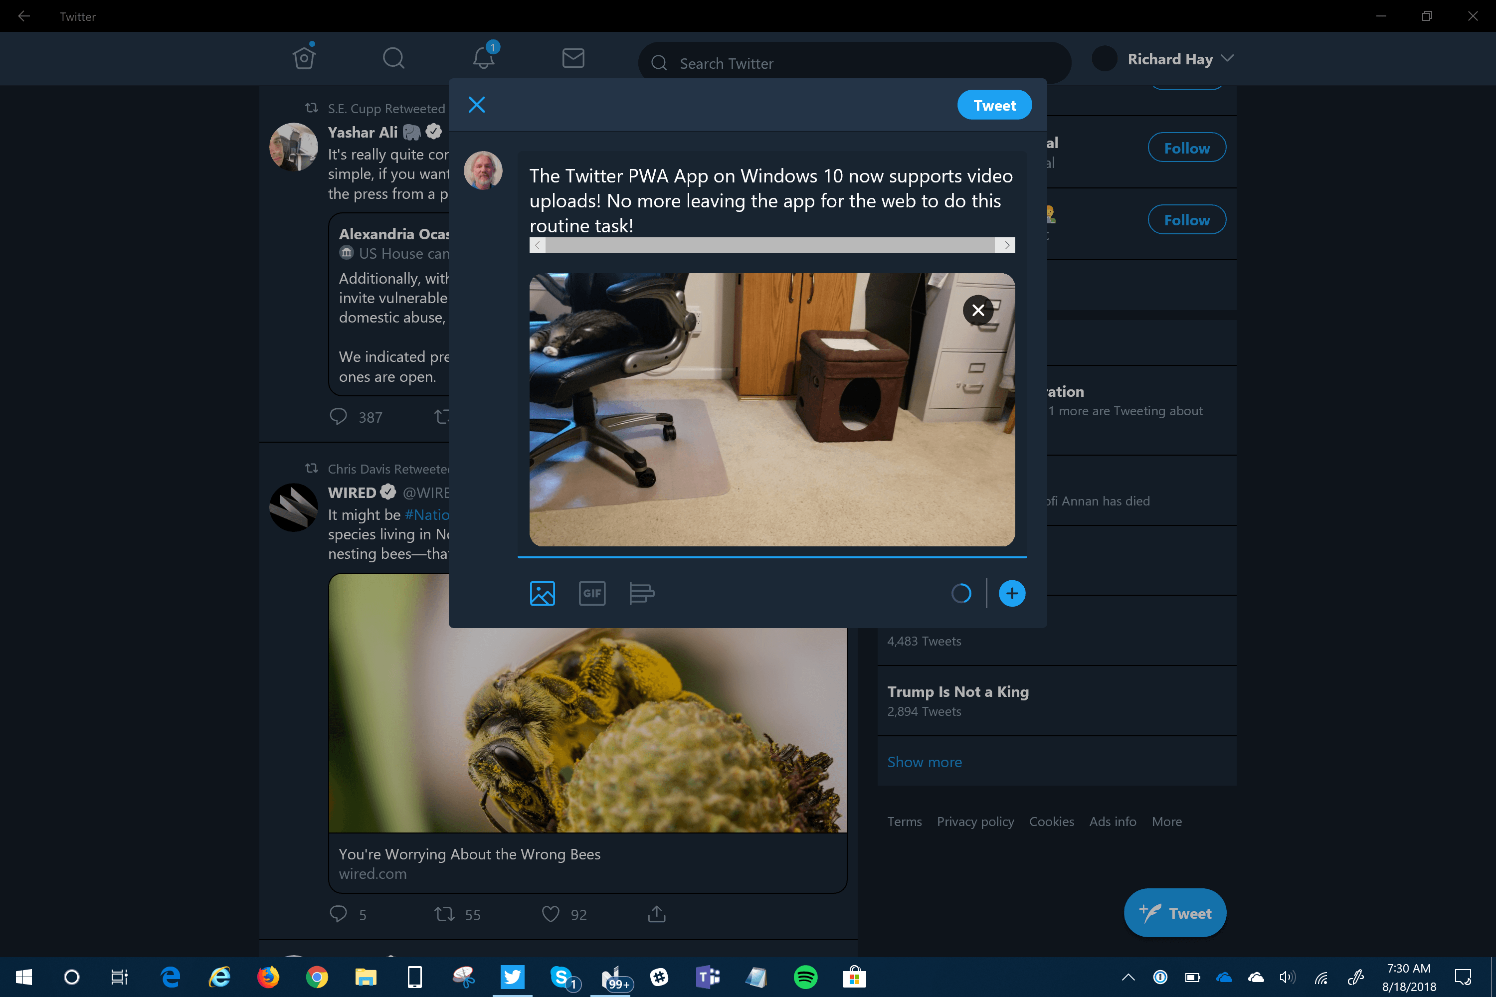1496x997 pixels.
Task: Remove the attached video from the tweet
Action: point(977,310)
